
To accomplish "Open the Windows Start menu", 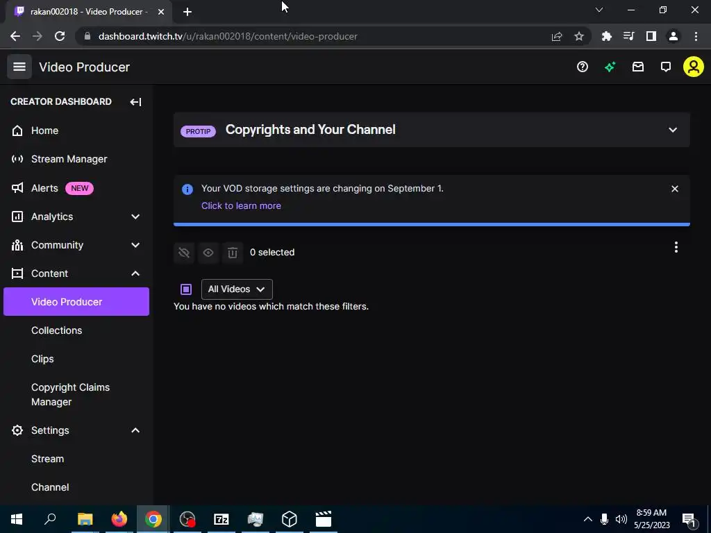I will [x=17, y=519].
